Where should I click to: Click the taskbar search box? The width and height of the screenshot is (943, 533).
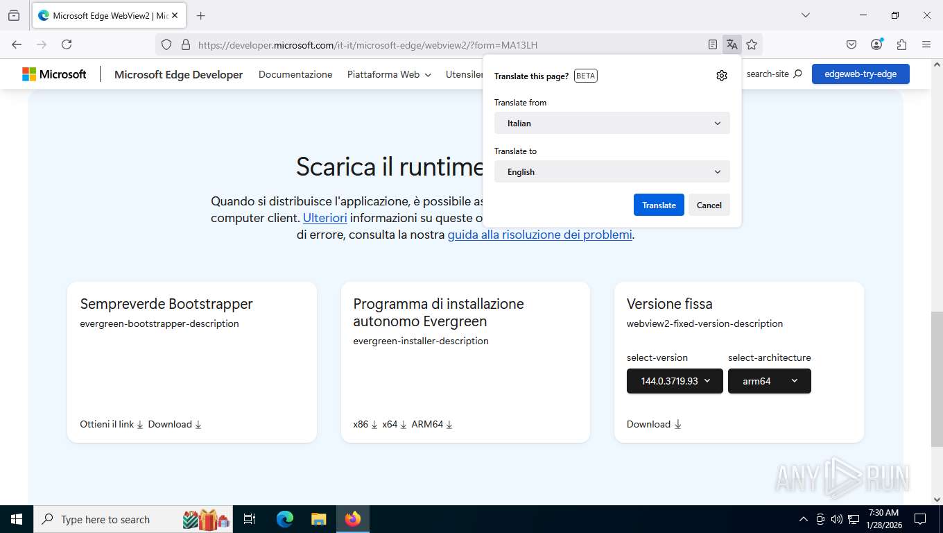(x=135, y=519)
